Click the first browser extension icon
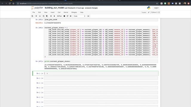This screenshot has width=191, height=107. [x=161, y=3]
